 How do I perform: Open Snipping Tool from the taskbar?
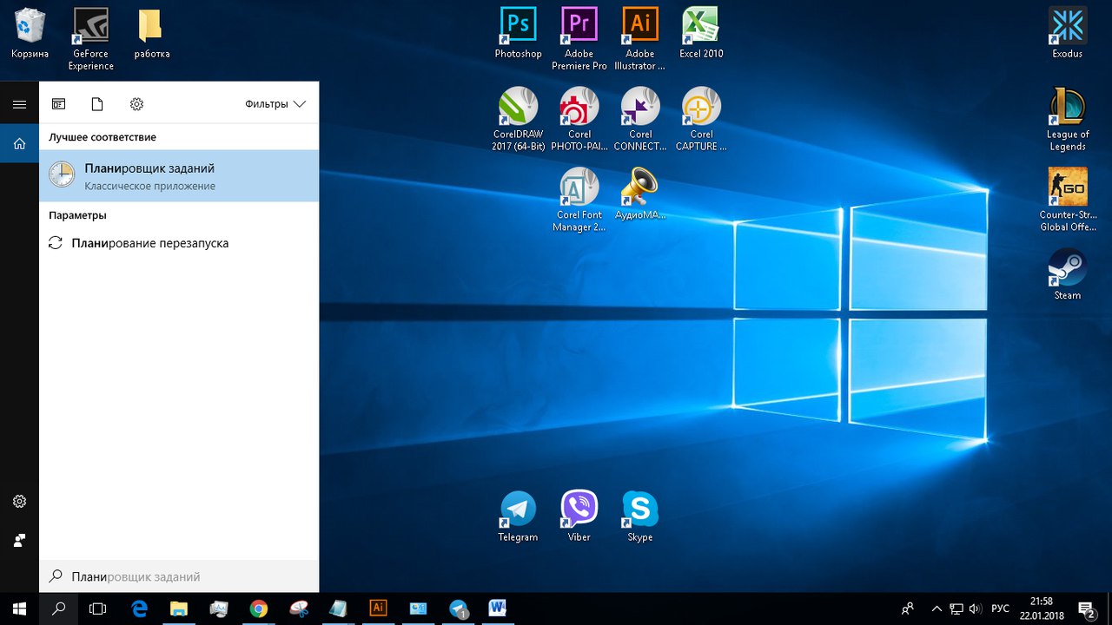pyautogui.click(x=298, y=609)
